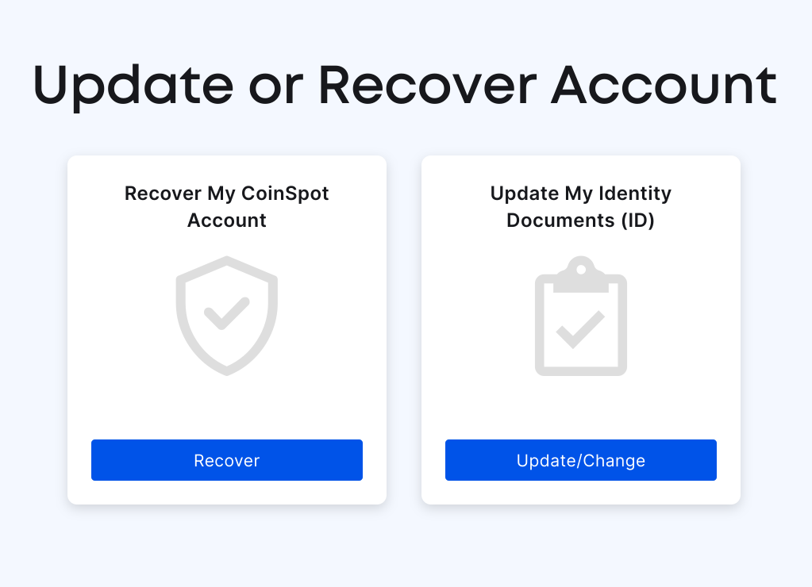
Task: Click the word "Account" in the main heading
Action: 665,86
